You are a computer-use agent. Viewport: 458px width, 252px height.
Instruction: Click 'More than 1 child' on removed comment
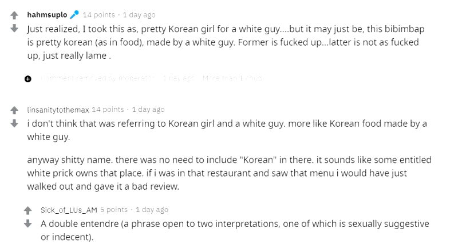(233, 78)
